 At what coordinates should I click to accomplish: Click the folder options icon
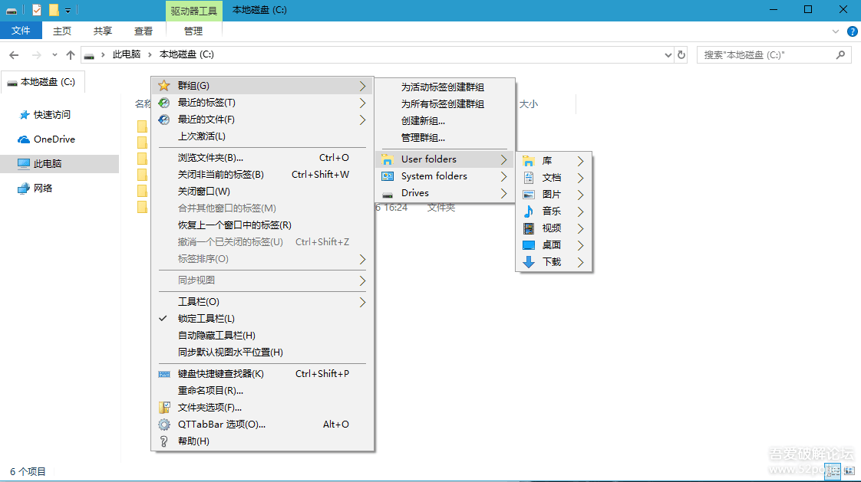click(164, 408)
